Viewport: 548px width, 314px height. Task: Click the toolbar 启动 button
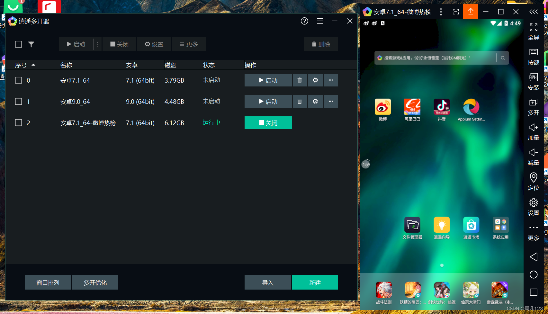coord(76,44)
